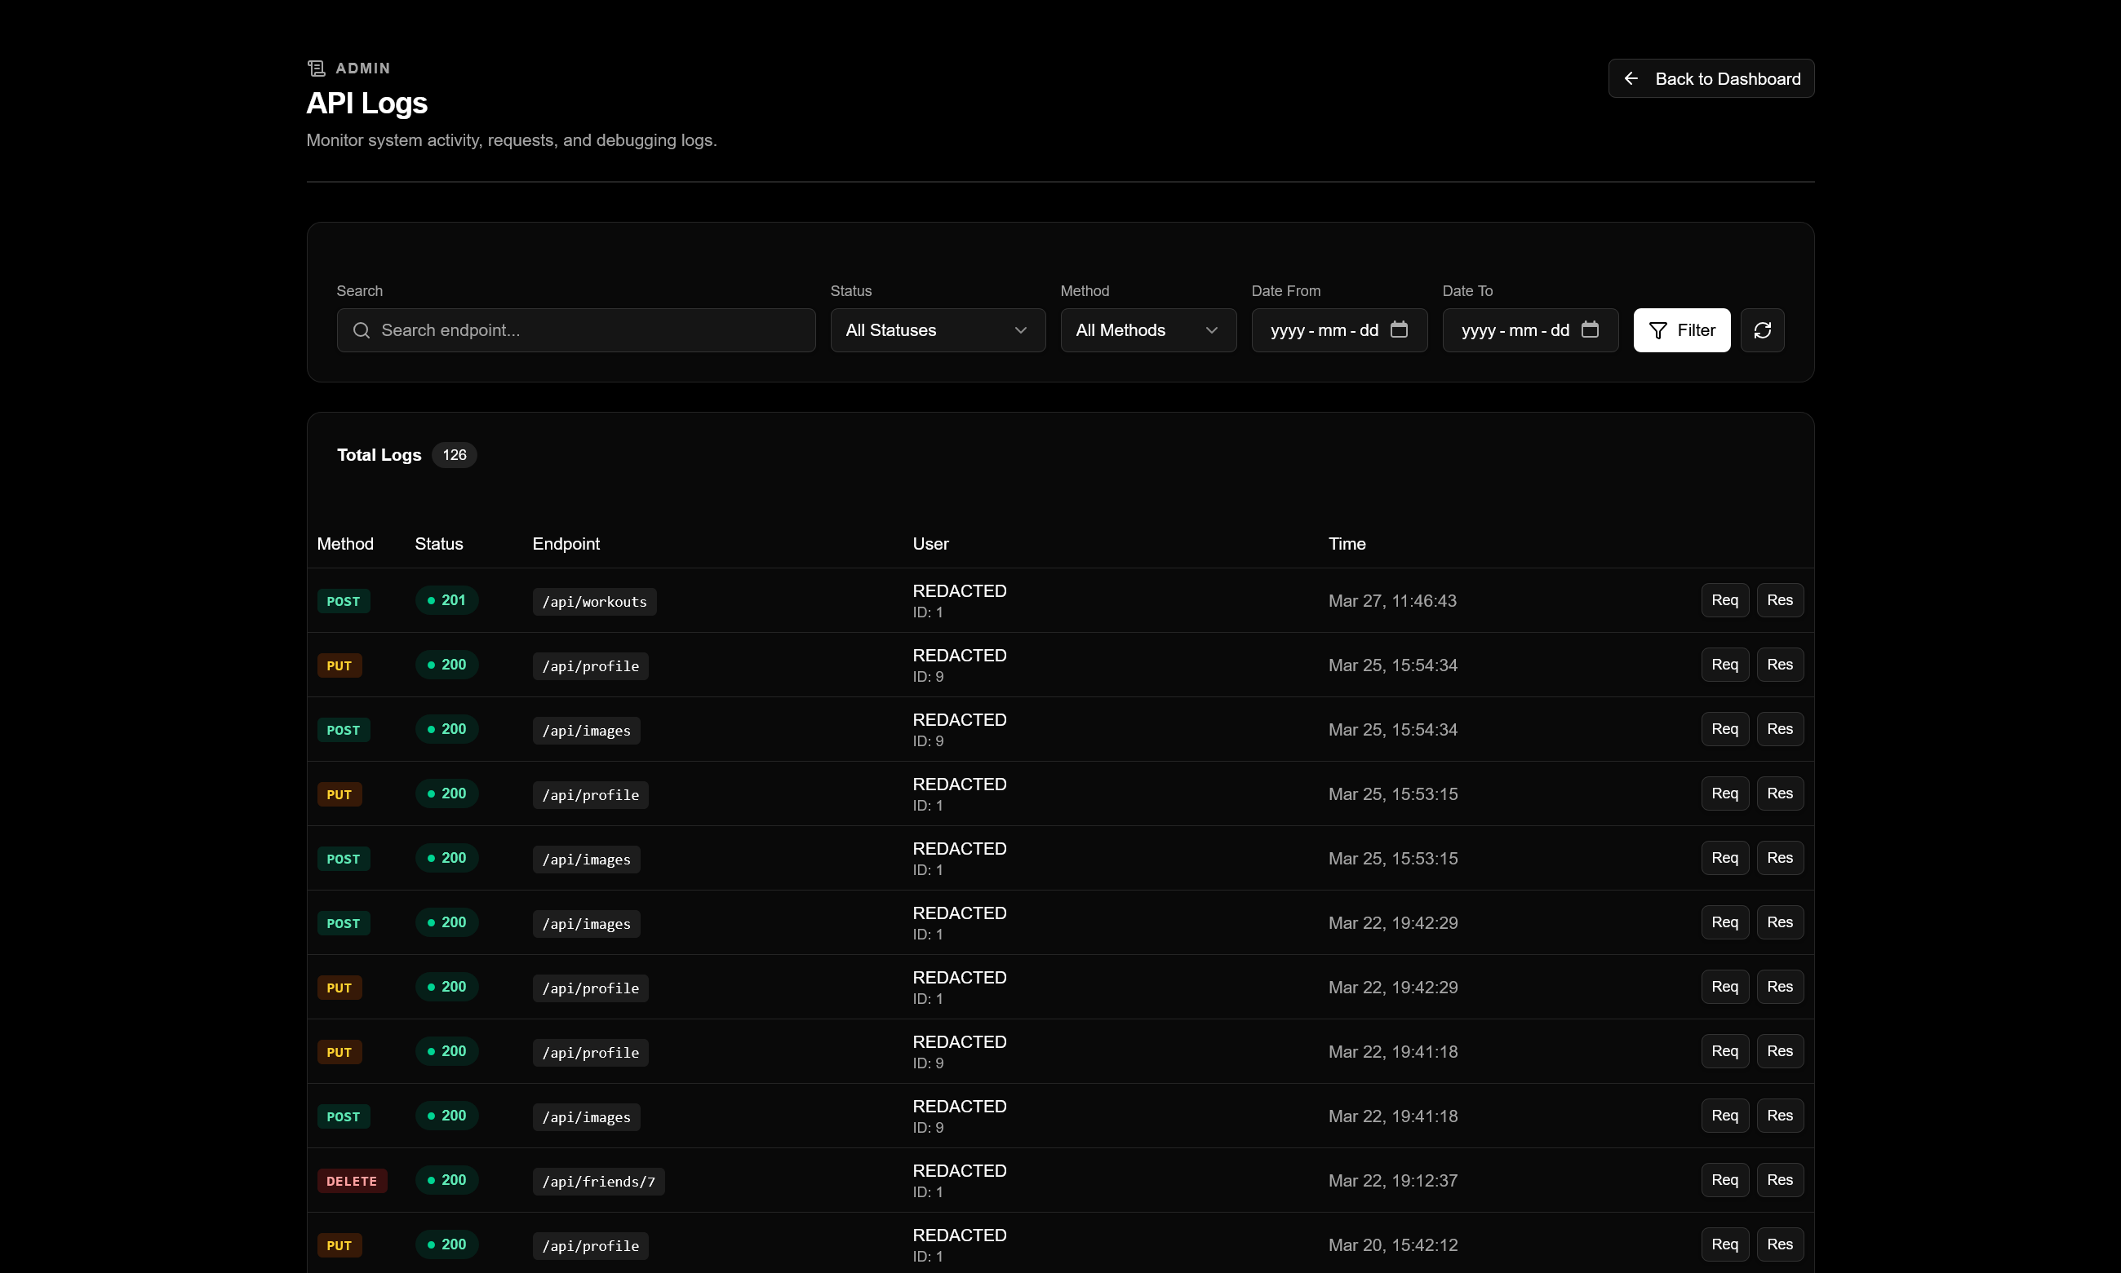Expand the Status filter chevron
The width and height of the screenshot is (2121, 1273).
1021,330
